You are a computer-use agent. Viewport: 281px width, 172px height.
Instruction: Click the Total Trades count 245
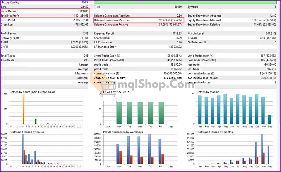tap(85, 56)
